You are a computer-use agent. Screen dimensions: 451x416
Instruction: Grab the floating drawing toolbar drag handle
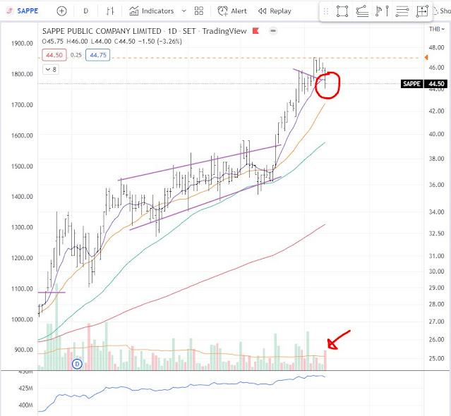tap(326, 11)
